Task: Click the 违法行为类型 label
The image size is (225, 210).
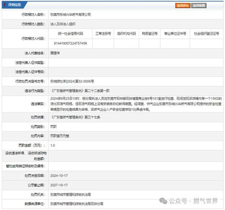Action: pyautogui.click(x=35, y=91)
